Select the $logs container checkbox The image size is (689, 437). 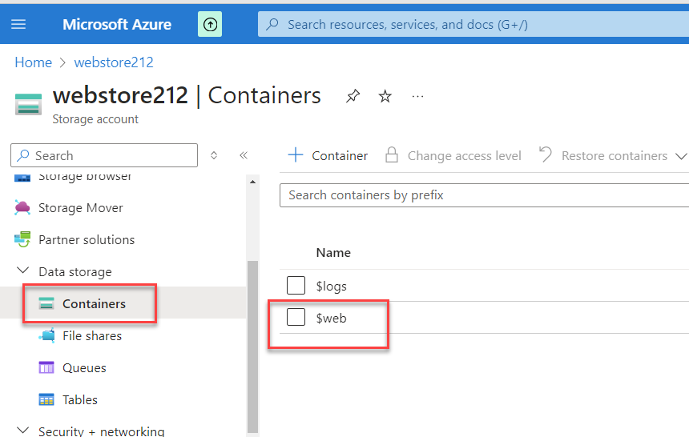click(296, 285)
